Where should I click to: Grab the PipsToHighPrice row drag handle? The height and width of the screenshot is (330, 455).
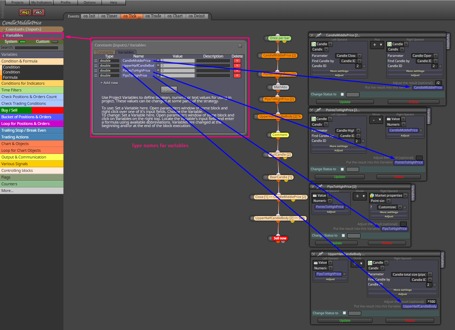click(x=96, y=76)
